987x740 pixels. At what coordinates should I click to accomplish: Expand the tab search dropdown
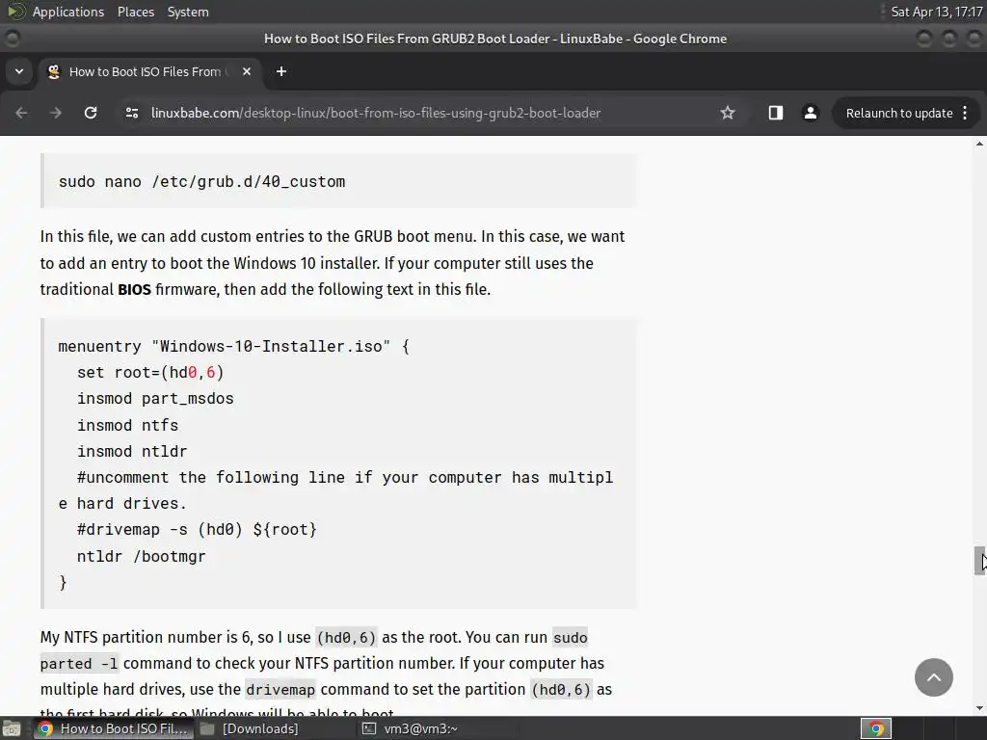[x=19, y=71]
